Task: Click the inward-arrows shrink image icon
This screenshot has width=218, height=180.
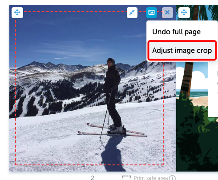Action: [132, 12]
